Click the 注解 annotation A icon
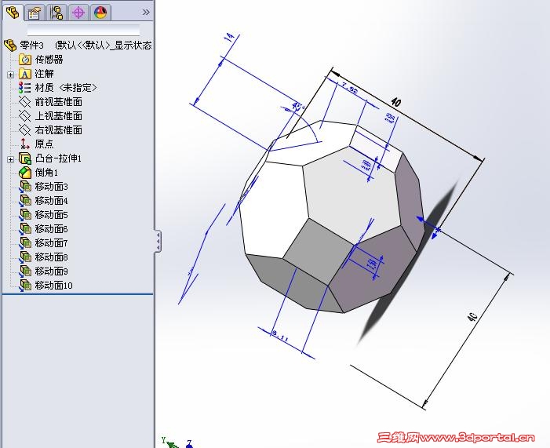The width and height of the screenshot is (550, 448). coord(25,74)
